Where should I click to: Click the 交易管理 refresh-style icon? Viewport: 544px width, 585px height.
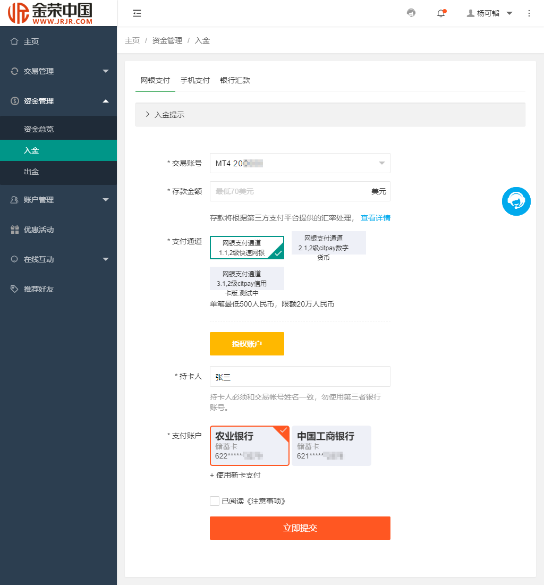point(14,71)
